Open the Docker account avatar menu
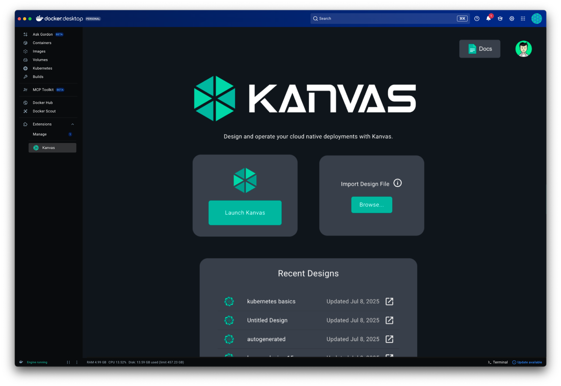Viewport: 561px width, 386px height. click(x=537, y=19)
